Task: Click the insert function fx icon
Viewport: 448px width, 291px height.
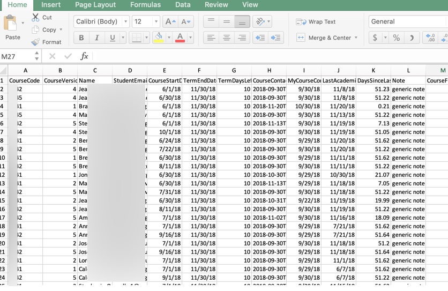Action: tap(84, 56)
